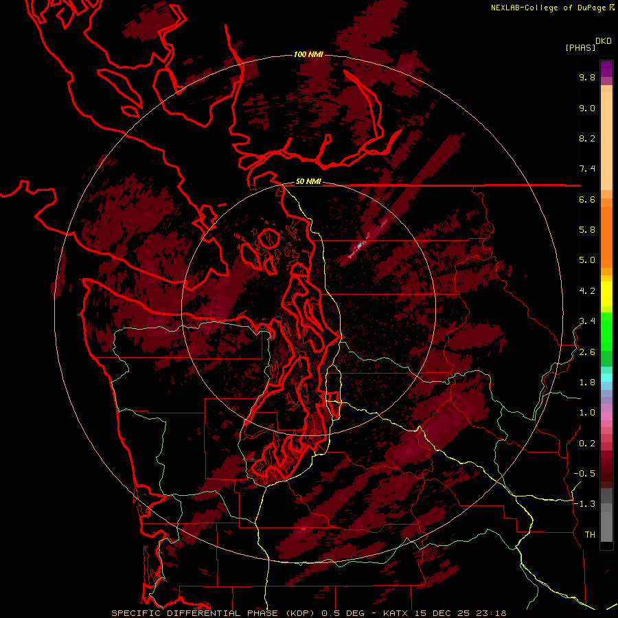
Task: Click the 7.4 scale value
Action: tap(587, 169)
